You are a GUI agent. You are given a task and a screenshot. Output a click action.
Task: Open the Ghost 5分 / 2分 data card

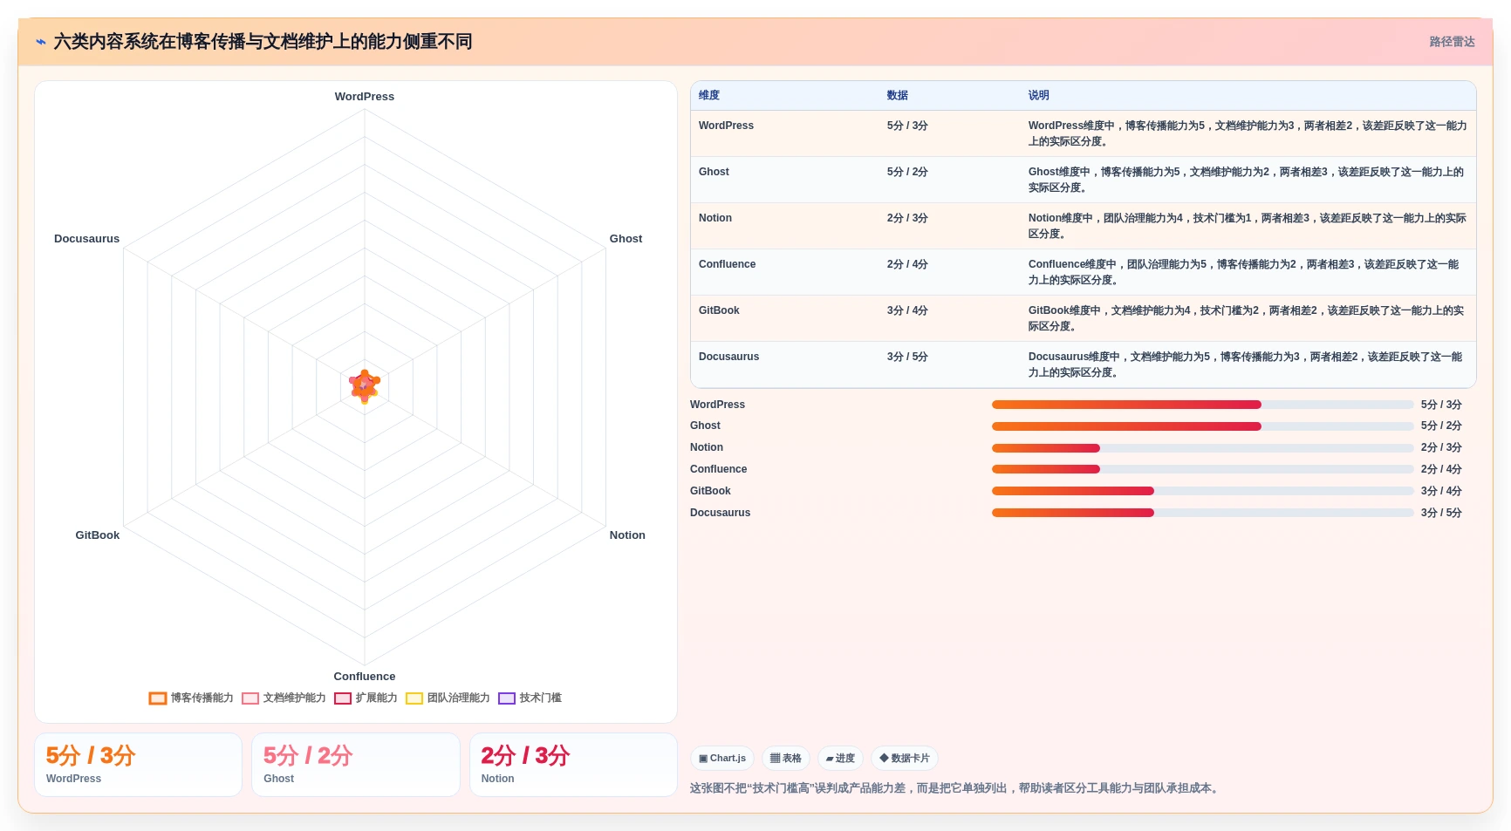(356, 765)
